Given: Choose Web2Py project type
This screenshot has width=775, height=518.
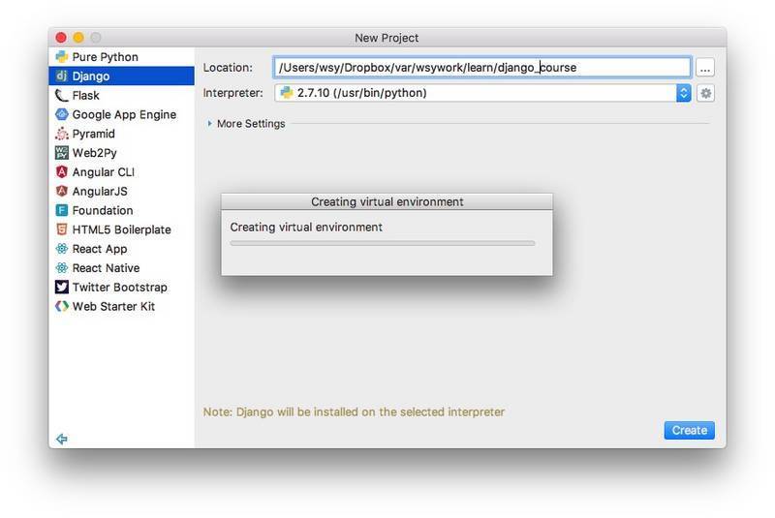Looking at the screenshot, I should tap(122, 153).
